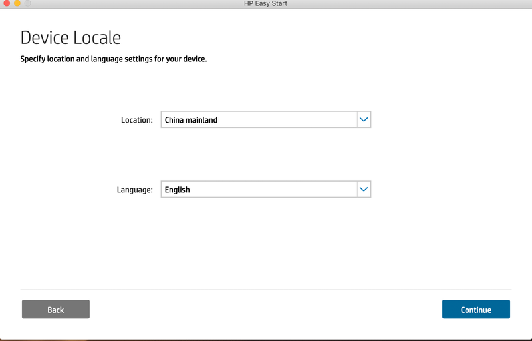532x341 pixels.
Task: Expand the Language dropdown arrow
Action: (363, 190)
